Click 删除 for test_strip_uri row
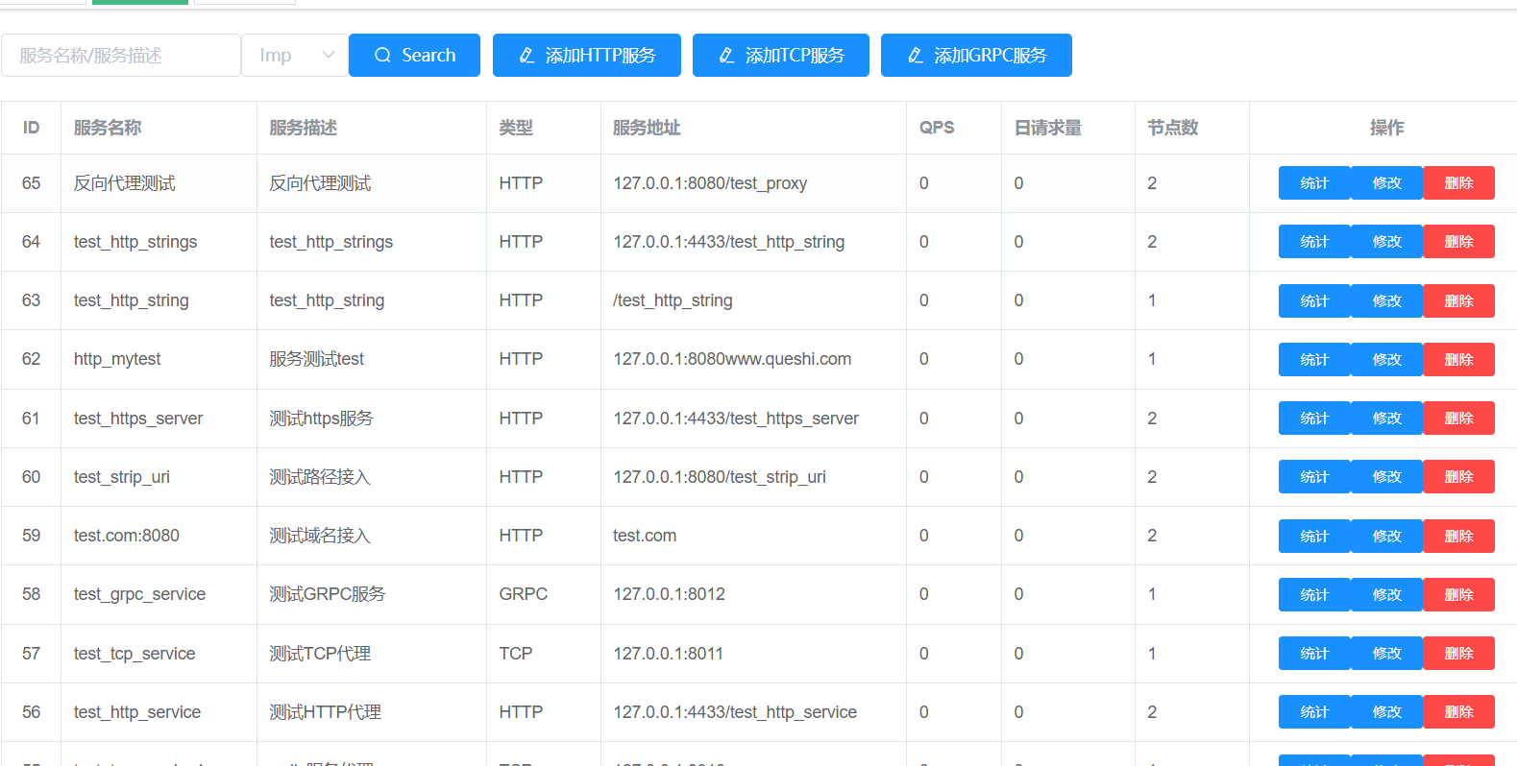 pos(1458,477)
